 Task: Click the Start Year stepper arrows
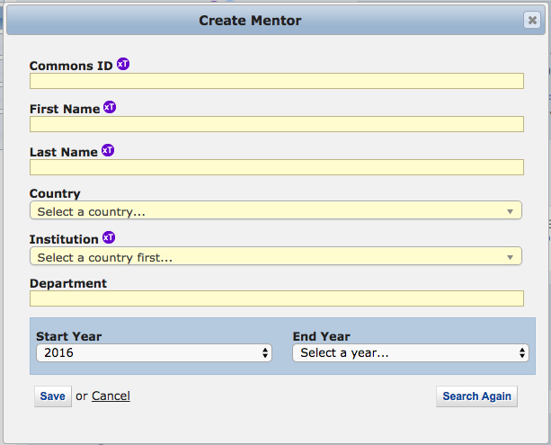[265, 353]
